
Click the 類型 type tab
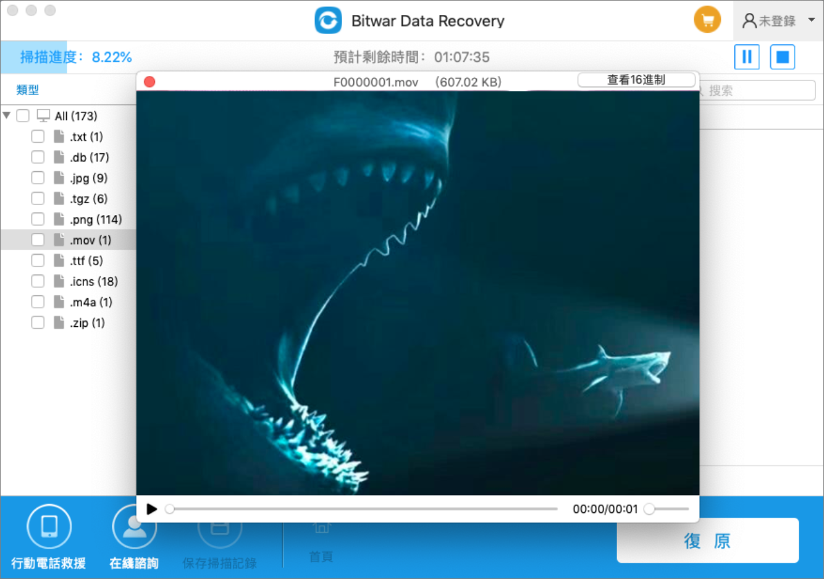tap(27, 90)
